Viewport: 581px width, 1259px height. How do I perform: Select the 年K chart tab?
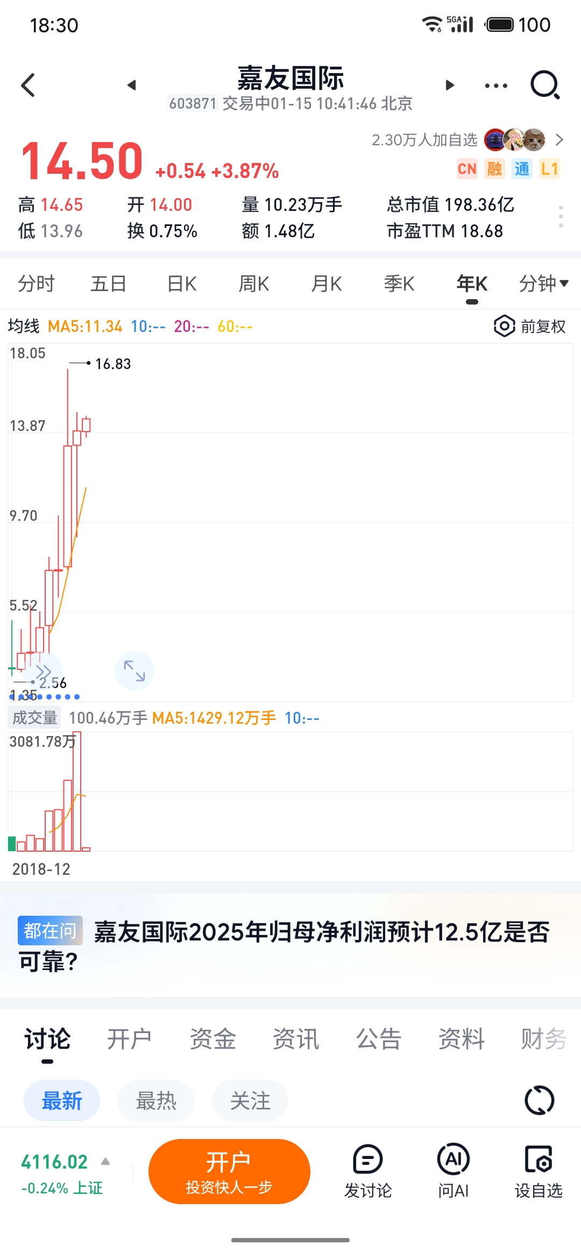[x=472, y=283]
